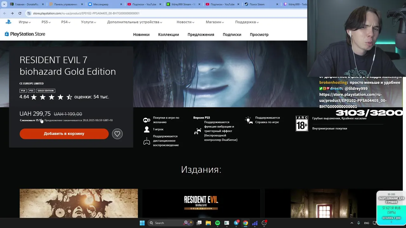Image resolution: width=406 pixels, height=228 pixels.
Task: Open the Resident Evil Gold Edition thumbnail
Action: (x=201, y=203)
